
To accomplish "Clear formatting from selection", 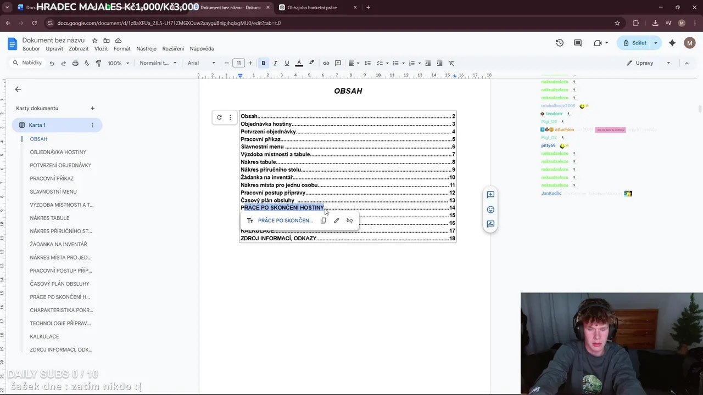I will (451, 63).
